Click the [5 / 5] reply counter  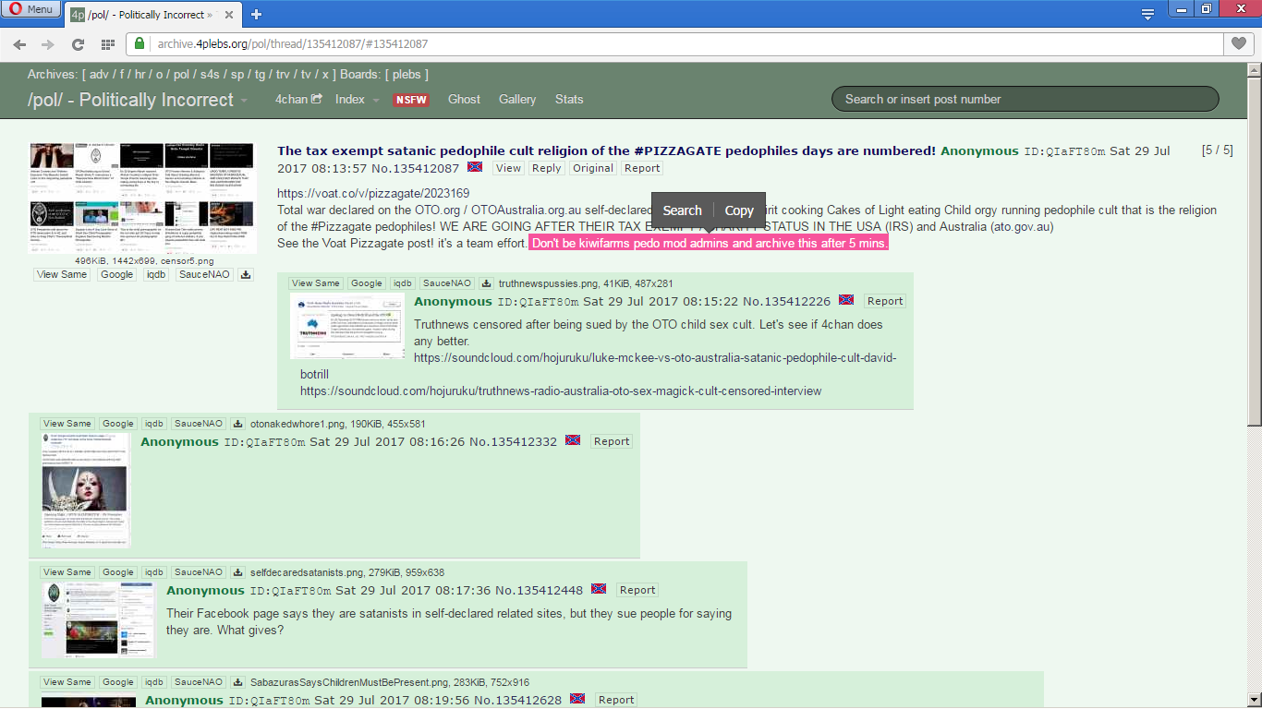[x=1217, y=150]
